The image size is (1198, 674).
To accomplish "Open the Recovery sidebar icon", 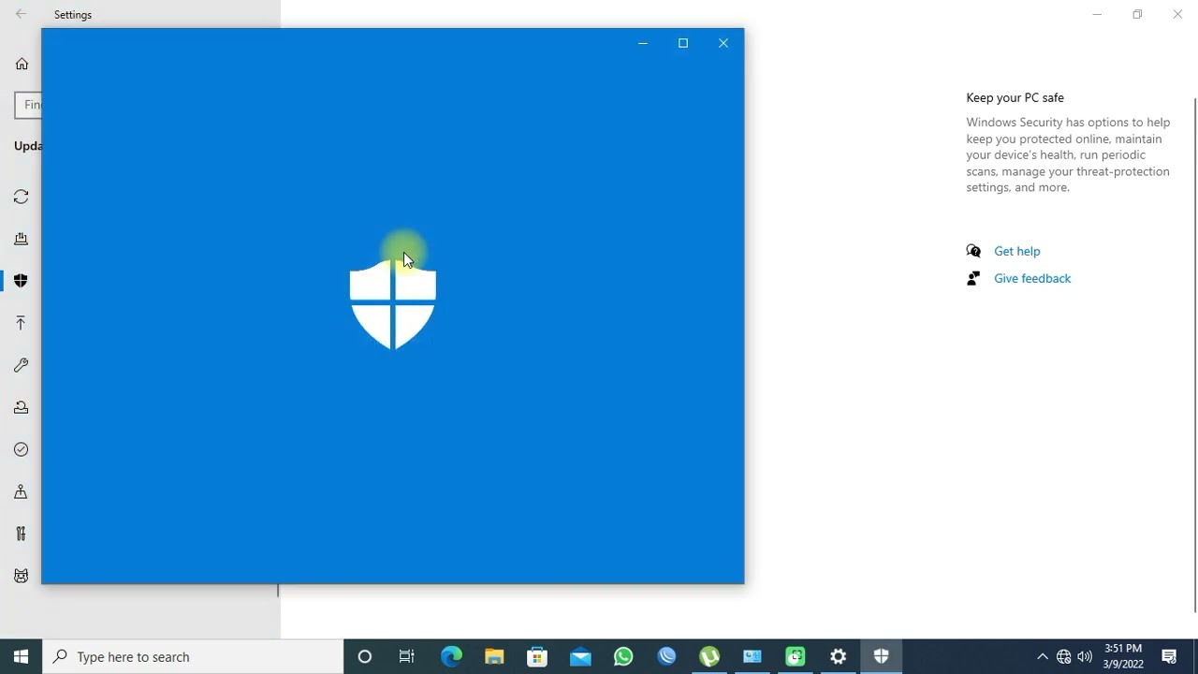I will 21,407.
